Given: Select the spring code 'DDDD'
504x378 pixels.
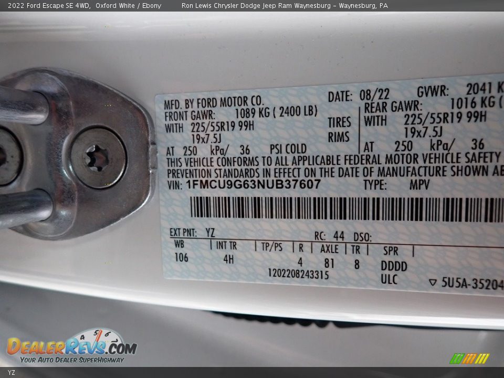Looking at the screenshot, I should pos(394,266).
